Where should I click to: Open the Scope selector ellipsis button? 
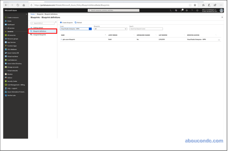[90, 29]
